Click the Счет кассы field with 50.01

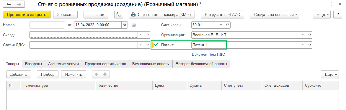205,25
